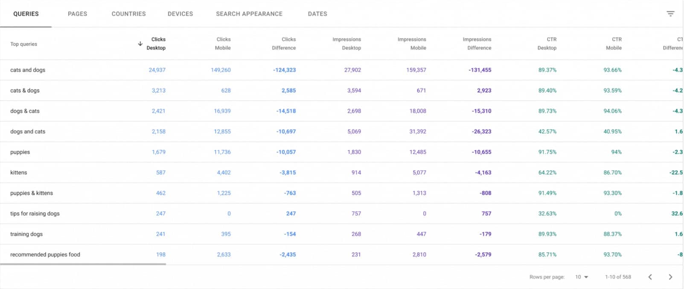Go to previous page of results
The width and height of the screenshot is (684, 289).
click(x=650, y=277)
